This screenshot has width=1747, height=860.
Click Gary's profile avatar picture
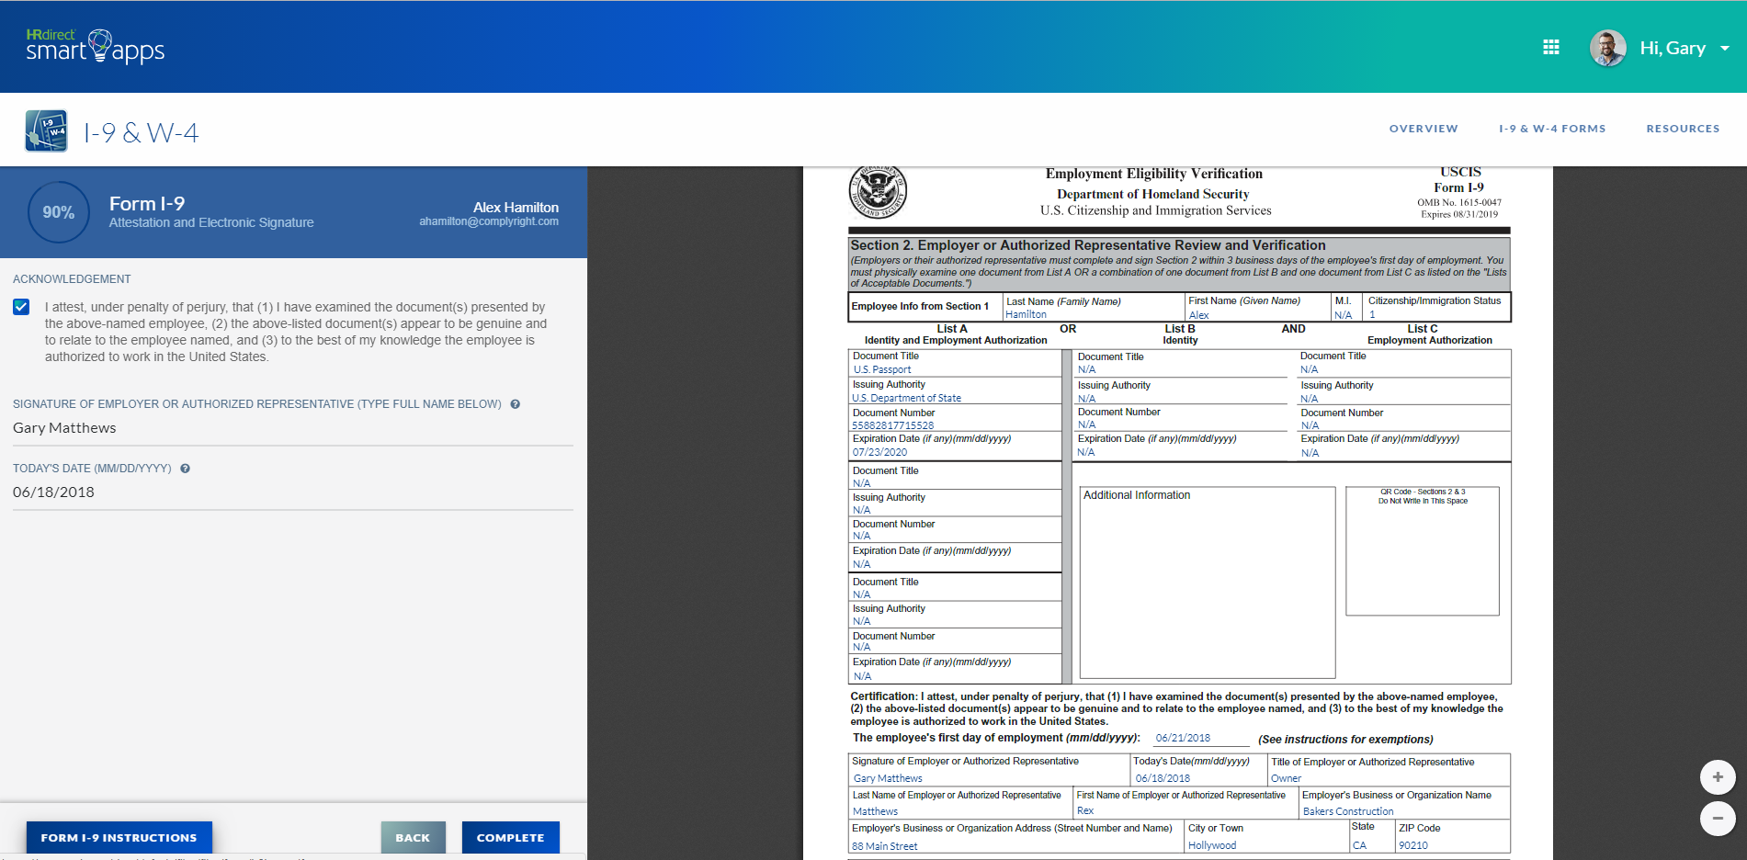pyautogui.click(x=1607, y=47)
